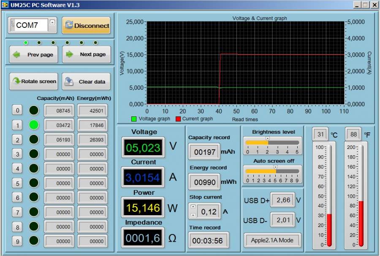Click the Celsius thermometer gauge
The height and width of the screenshot is (256, 380).
pyautogui.click(x=329, y=196)
